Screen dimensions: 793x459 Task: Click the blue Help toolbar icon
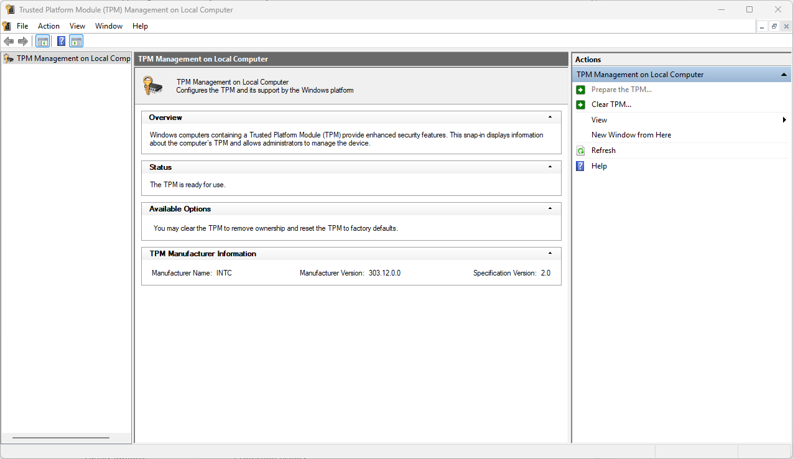pos(61,42)
